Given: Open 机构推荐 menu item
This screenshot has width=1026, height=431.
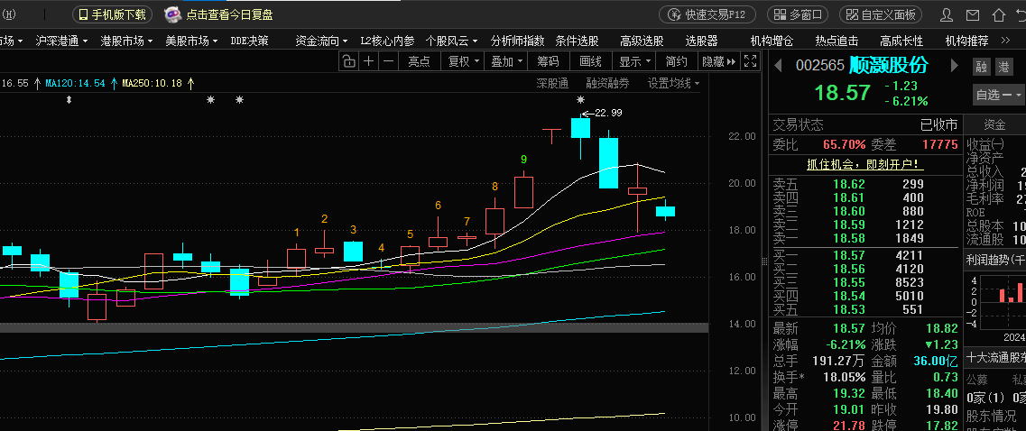Looking at the screenshot, I should click(966, 41).
